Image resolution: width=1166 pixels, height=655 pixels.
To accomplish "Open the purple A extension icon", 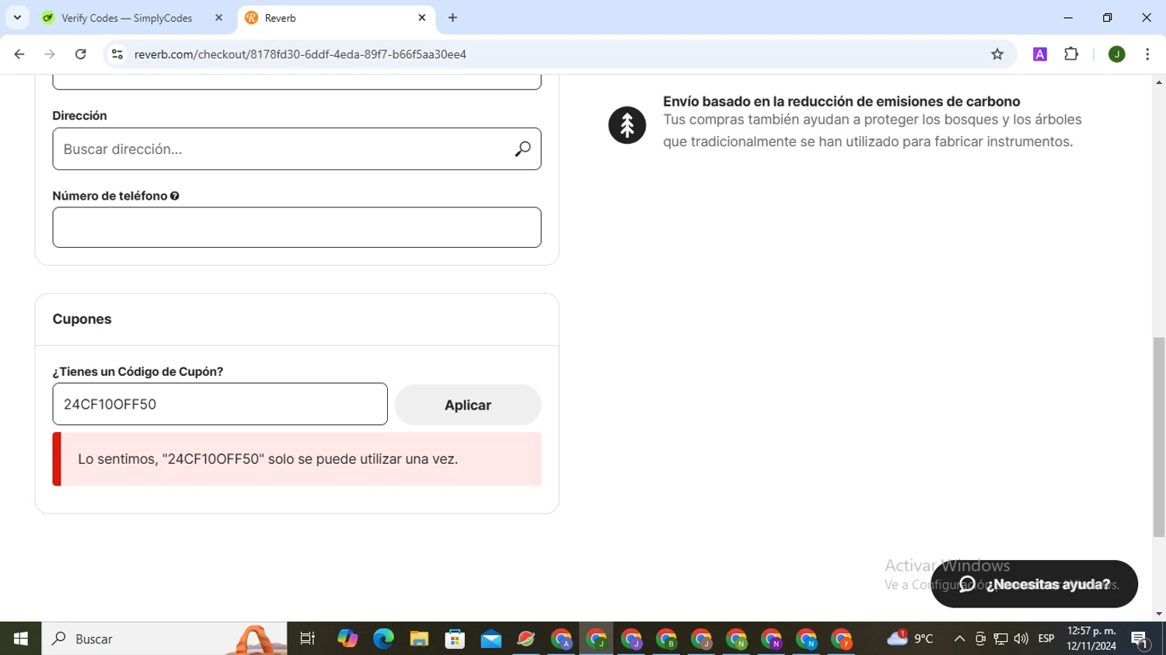I will click(x=1040, y=54).
